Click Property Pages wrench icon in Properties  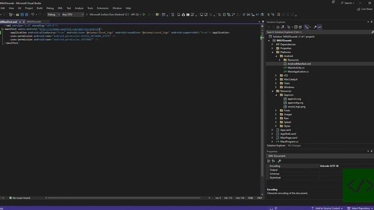click(x=279, y=161)
